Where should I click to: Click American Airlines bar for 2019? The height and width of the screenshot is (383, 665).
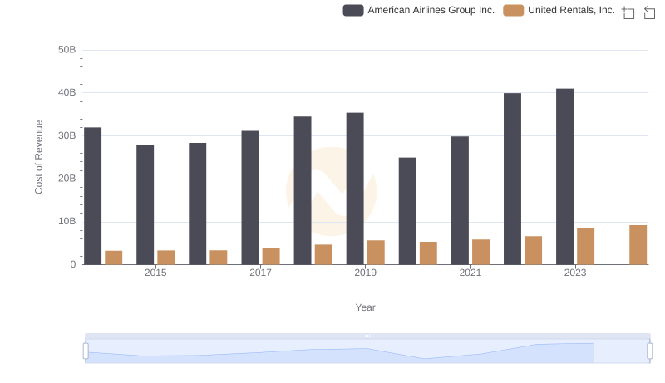coord(355,189)
